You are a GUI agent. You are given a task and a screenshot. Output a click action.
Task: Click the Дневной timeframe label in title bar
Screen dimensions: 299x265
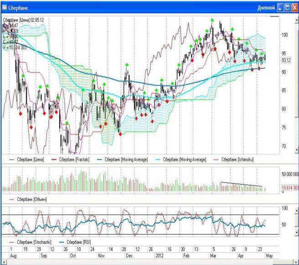click(266, 8)
